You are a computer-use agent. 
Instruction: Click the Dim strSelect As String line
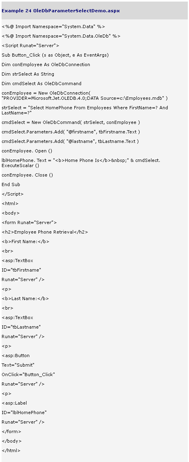tap(28, 74)
